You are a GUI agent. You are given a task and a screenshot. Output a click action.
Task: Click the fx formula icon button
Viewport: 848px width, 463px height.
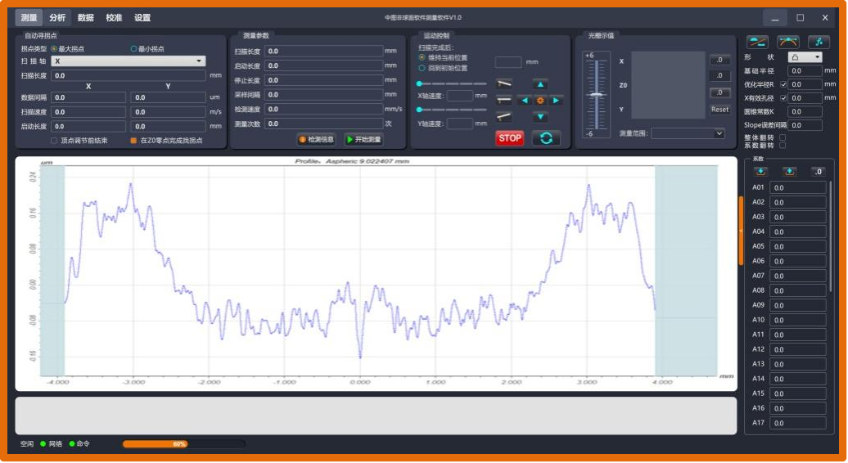coord(819,42)
